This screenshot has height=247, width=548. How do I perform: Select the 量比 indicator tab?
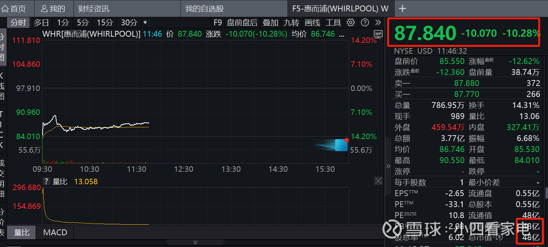click(22, 233)
